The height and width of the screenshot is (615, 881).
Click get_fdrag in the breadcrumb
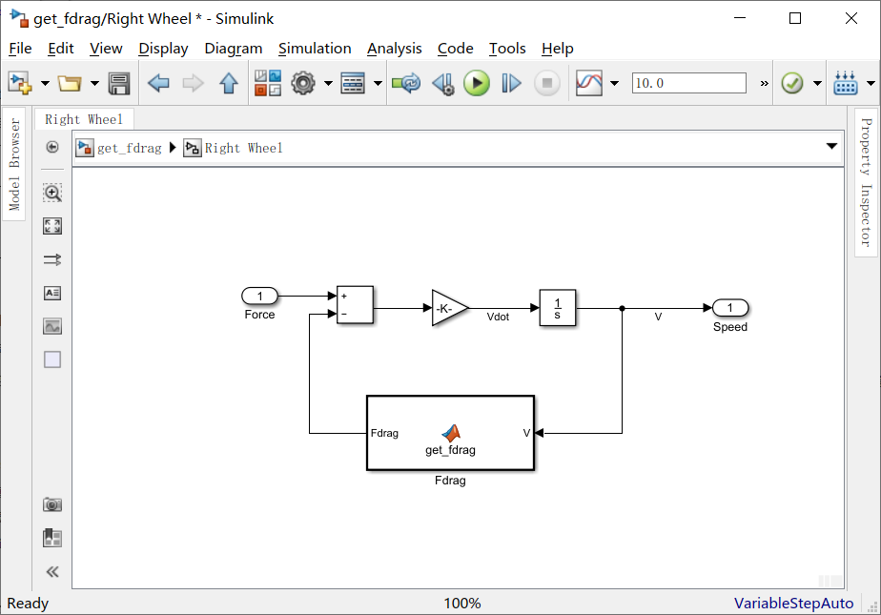point(130,149)
